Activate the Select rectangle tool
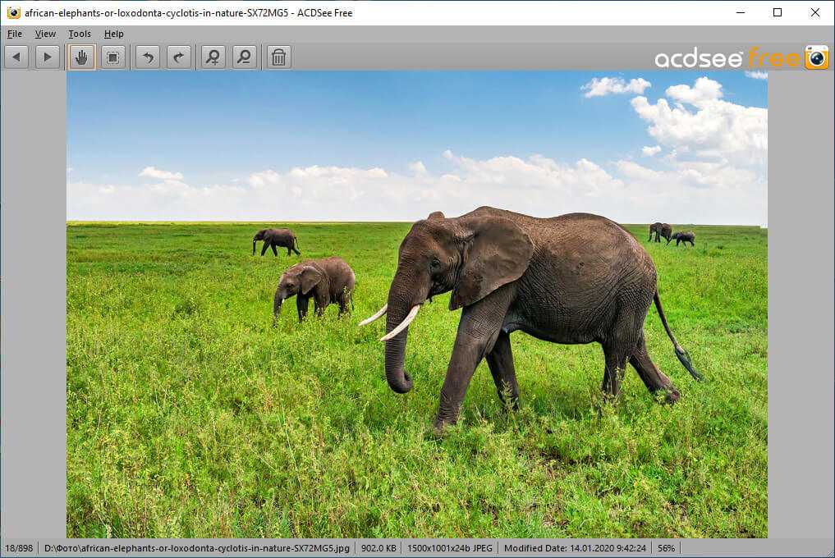The width and height of the screenshot is (835, 558). pos(113,57)
